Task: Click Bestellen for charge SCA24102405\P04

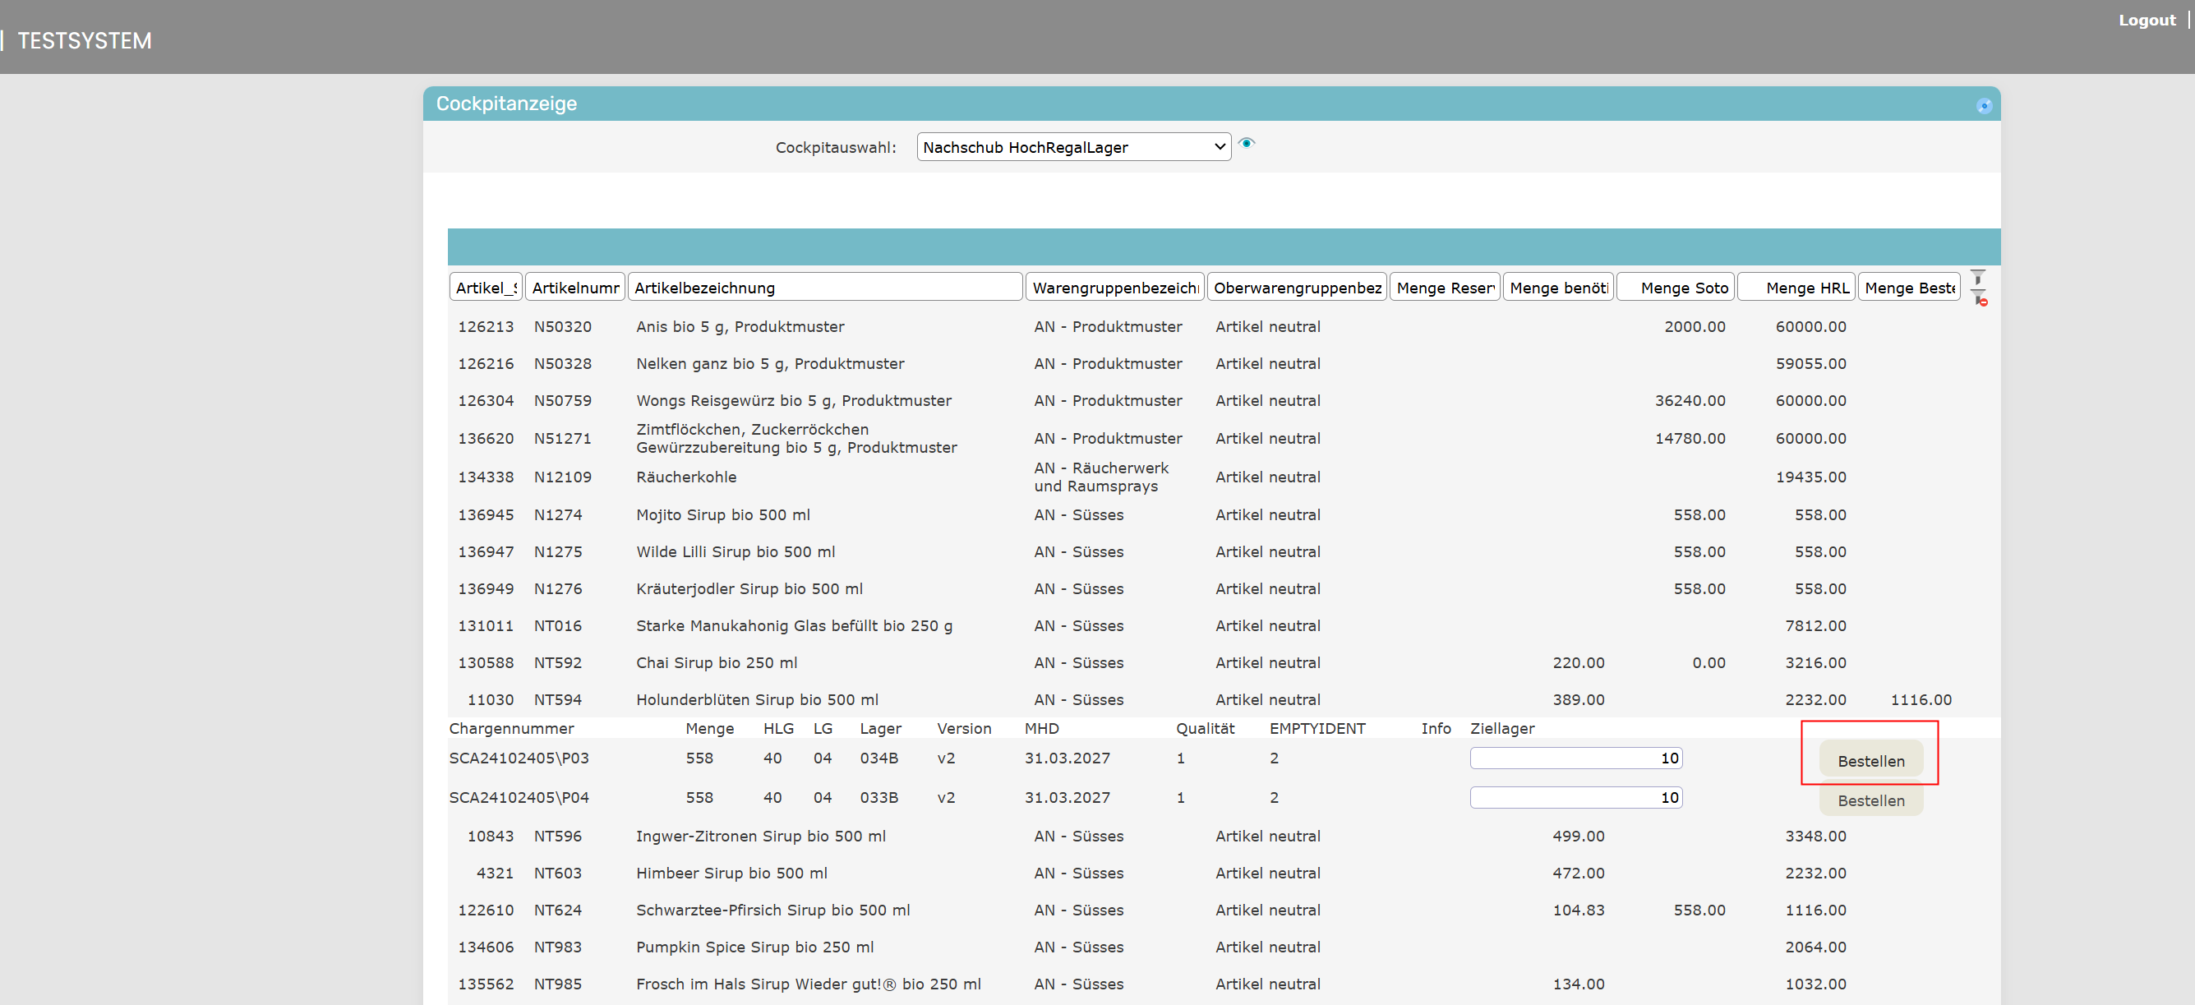Action: pyautogui.click(x=1870, y=800)
